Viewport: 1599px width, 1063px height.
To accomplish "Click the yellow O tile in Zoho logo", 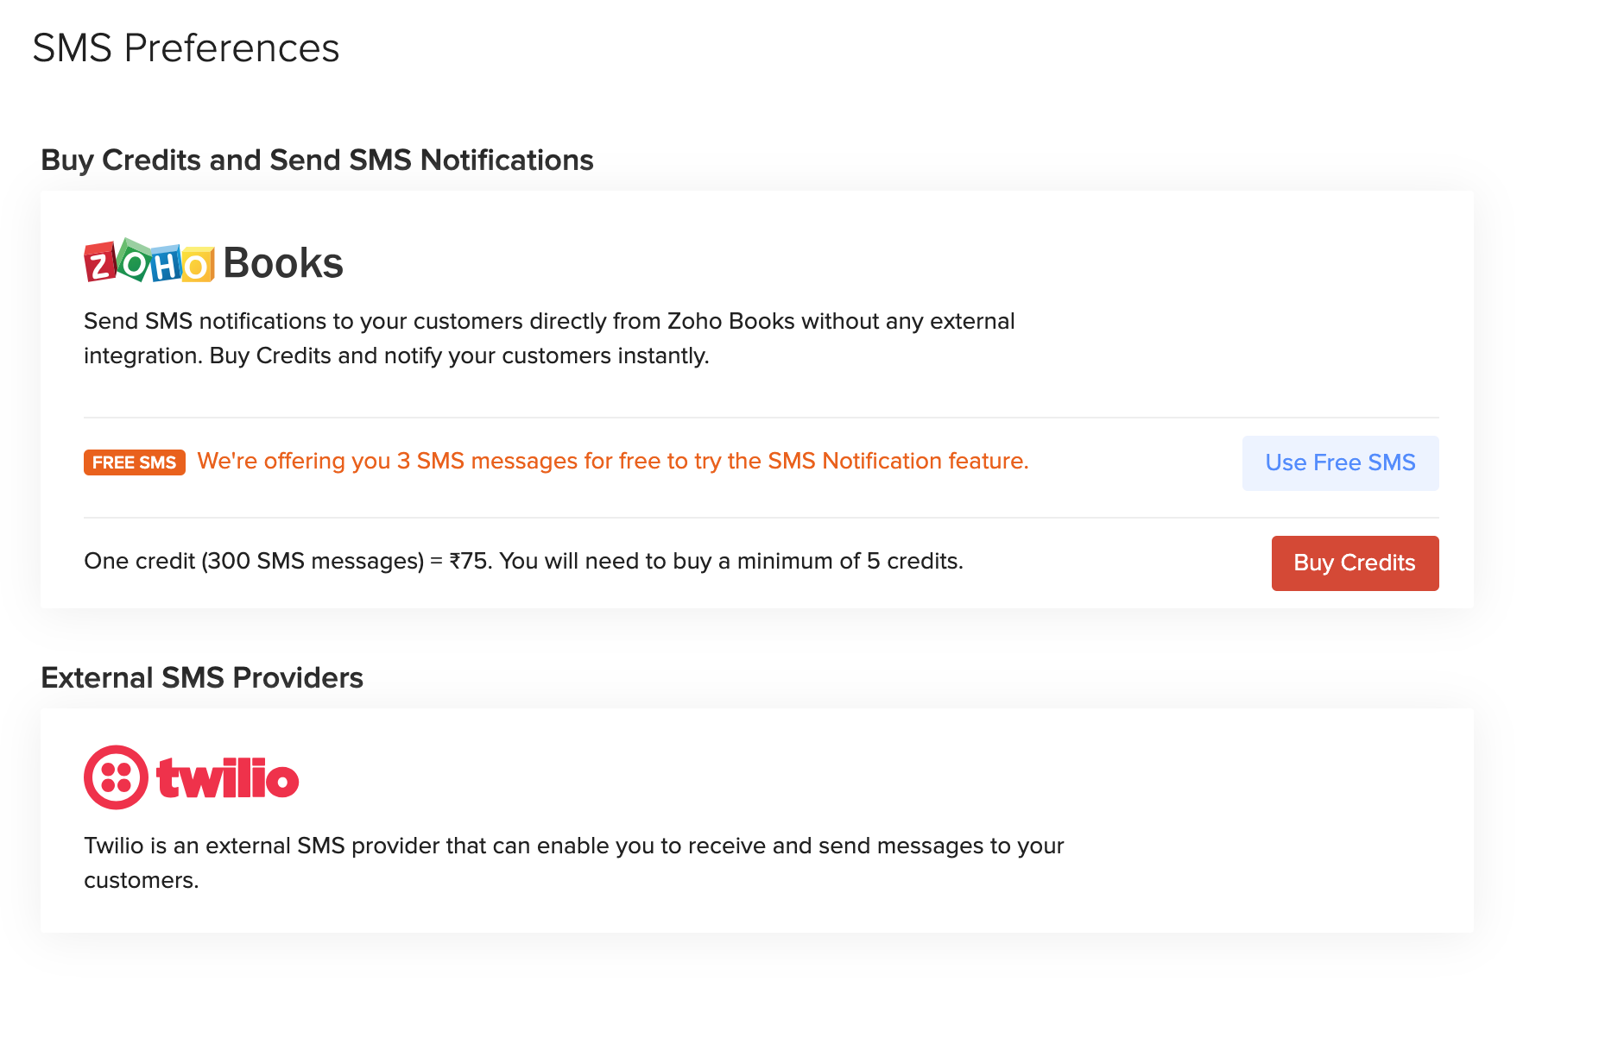I will click(x=198, y=266).
